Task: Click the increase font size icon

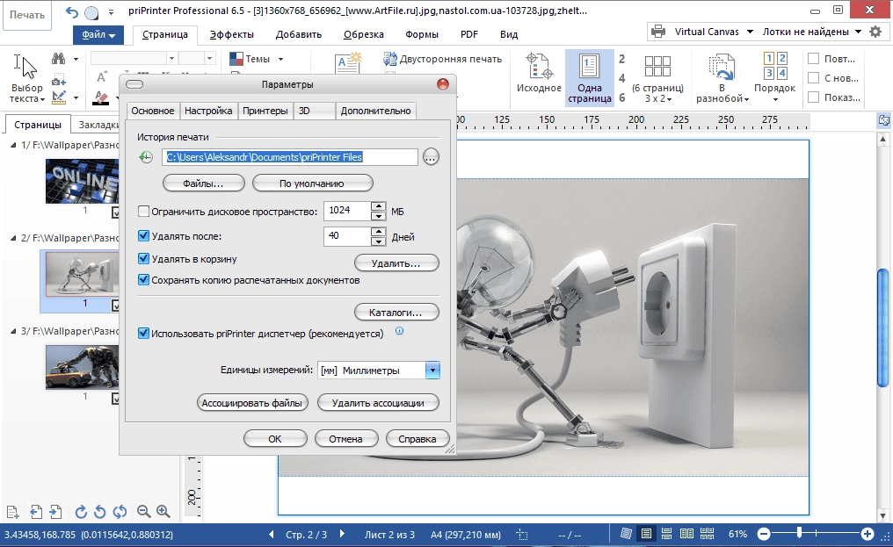Action: pos(102,77)
